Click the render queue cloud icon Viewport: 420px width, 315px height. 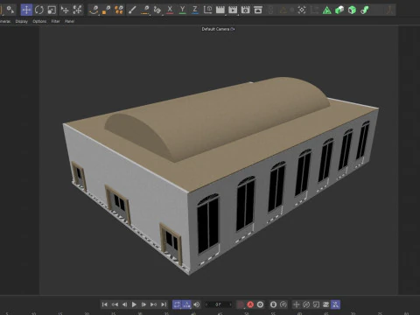pyautogui.click(x=258, y=10)
